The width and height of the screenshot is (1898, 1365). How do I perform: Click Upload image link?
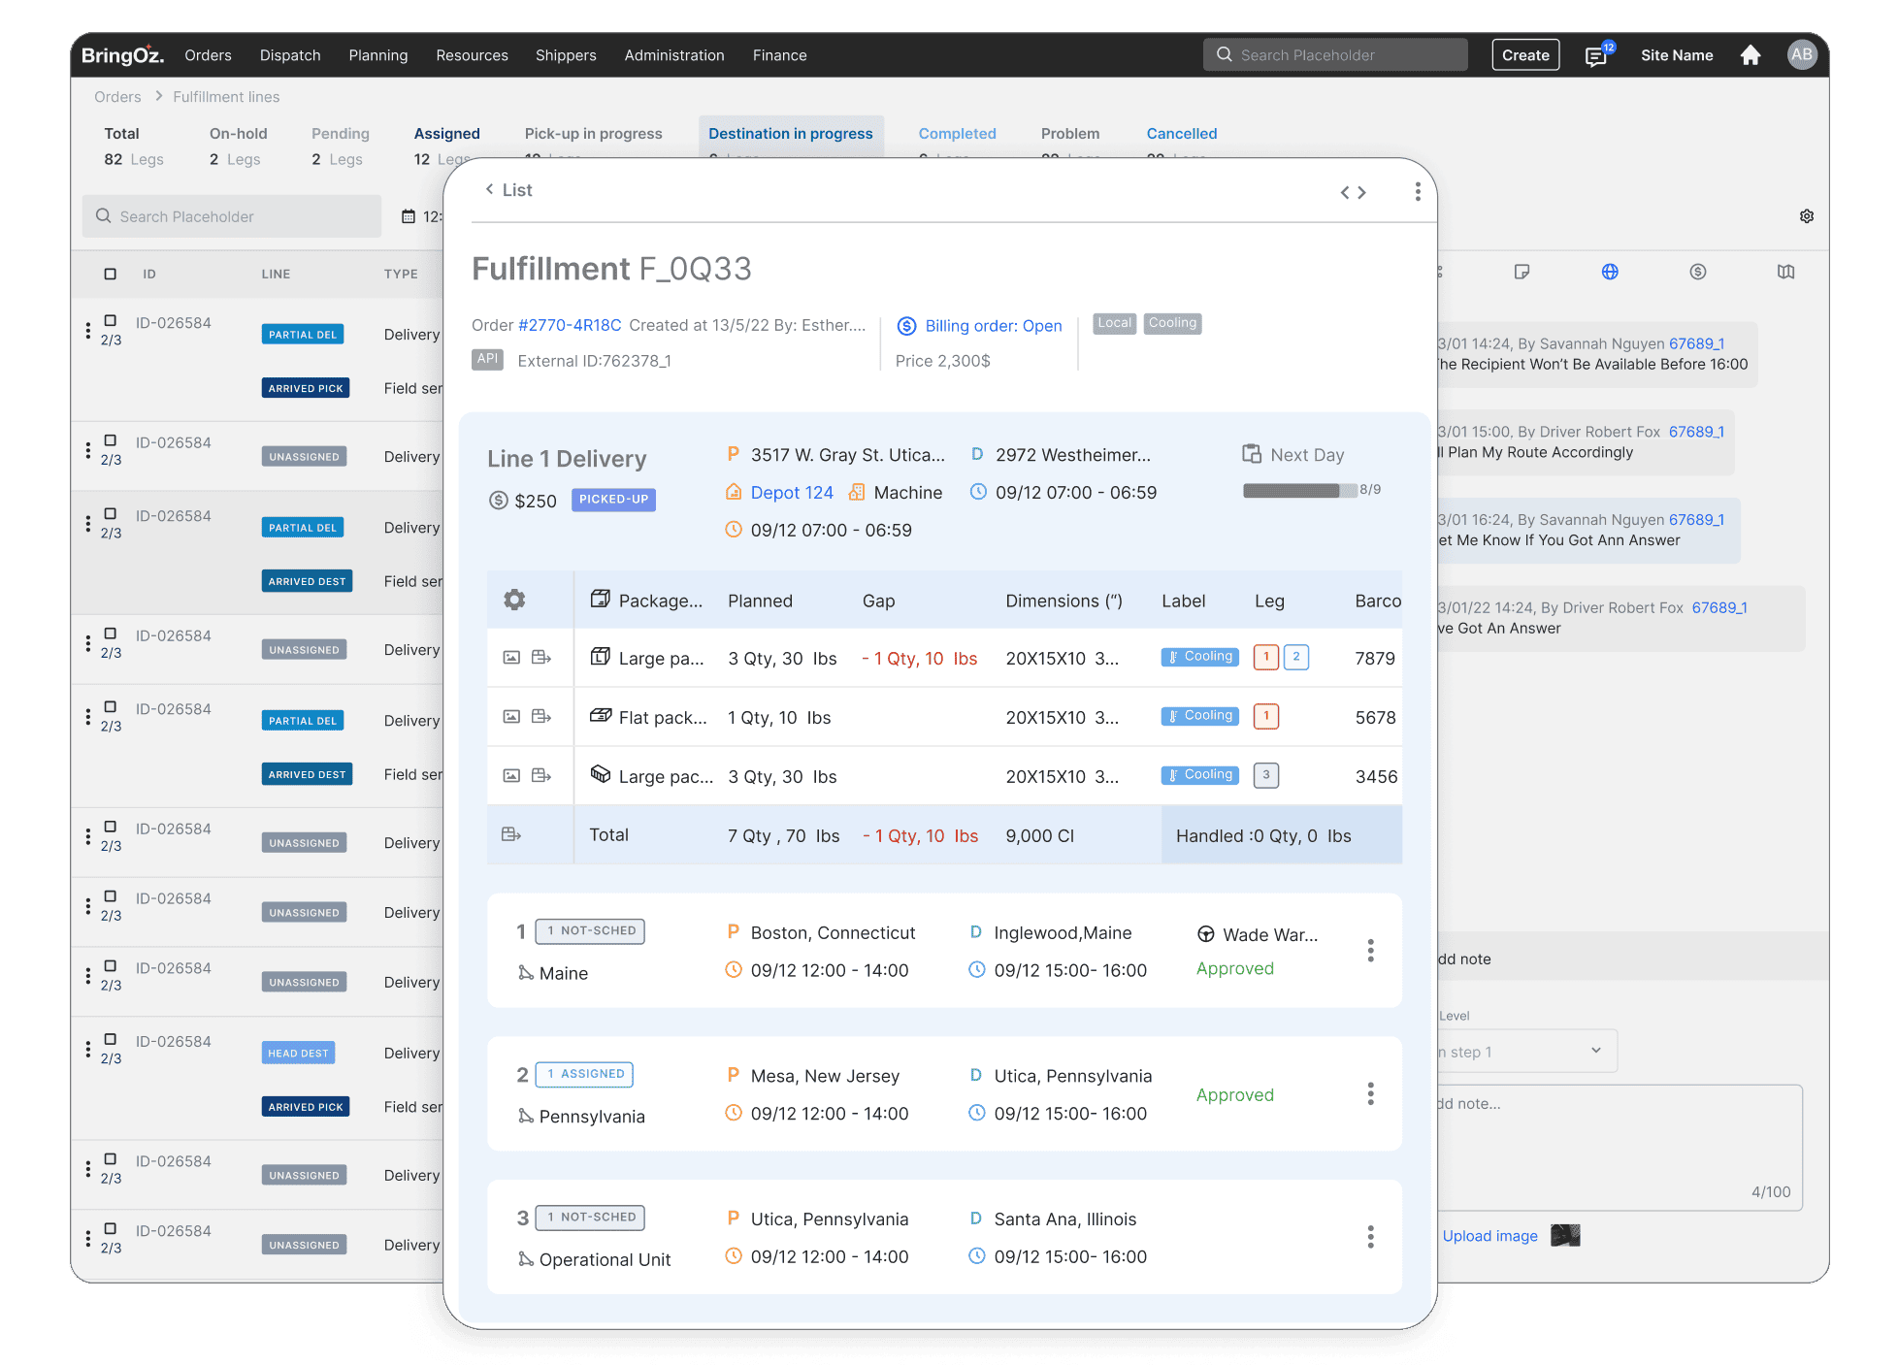pos(1489,1236)
